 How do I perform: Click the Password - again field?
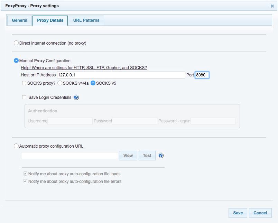coord(213,121)
